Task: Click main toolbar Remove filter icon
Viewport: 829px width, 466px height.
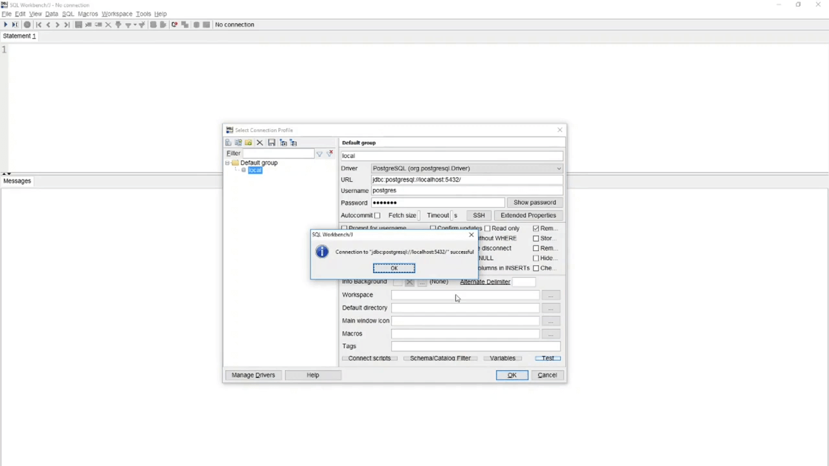Action: (142, 25)
